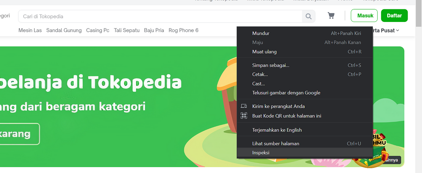Image resolution: width=422 pixels, height=173 pixels.
Task: Select 'Terjemahkan ke English' entry
Action: click(x=305, y=130)
